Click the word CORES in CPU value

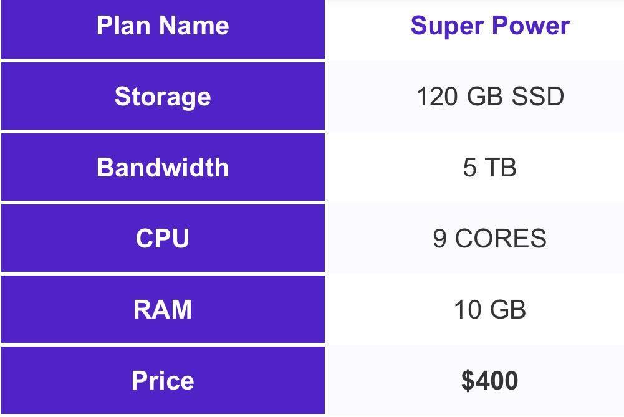501,238
